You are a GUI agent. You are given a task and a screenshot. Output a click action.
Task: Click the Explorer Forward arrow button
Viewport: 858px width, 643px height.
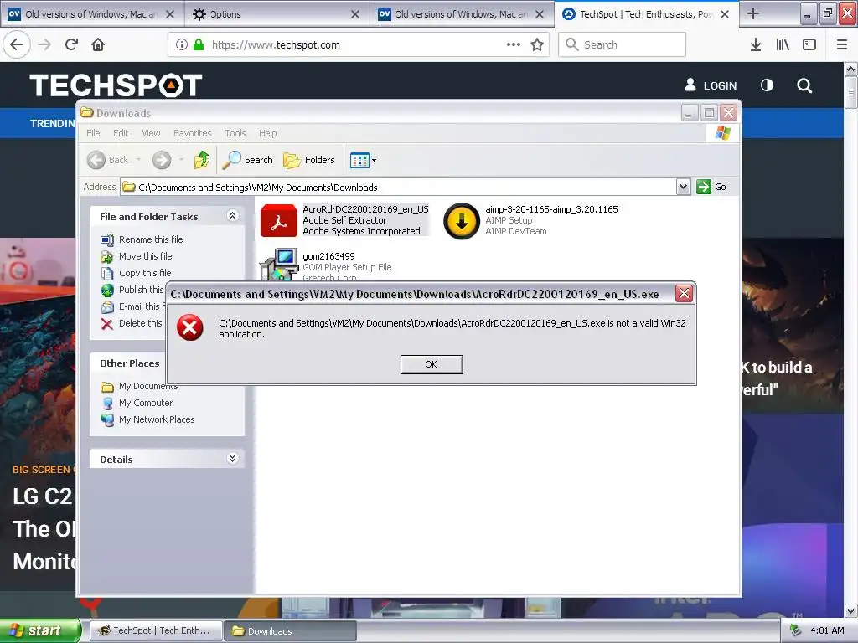162,160
